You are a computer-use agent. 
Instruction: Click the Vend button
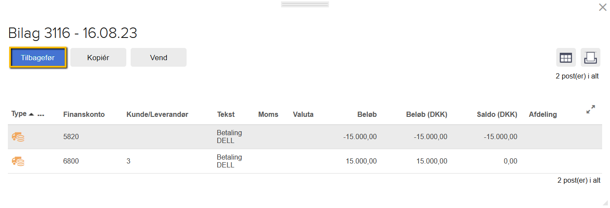tap(158, 58)
